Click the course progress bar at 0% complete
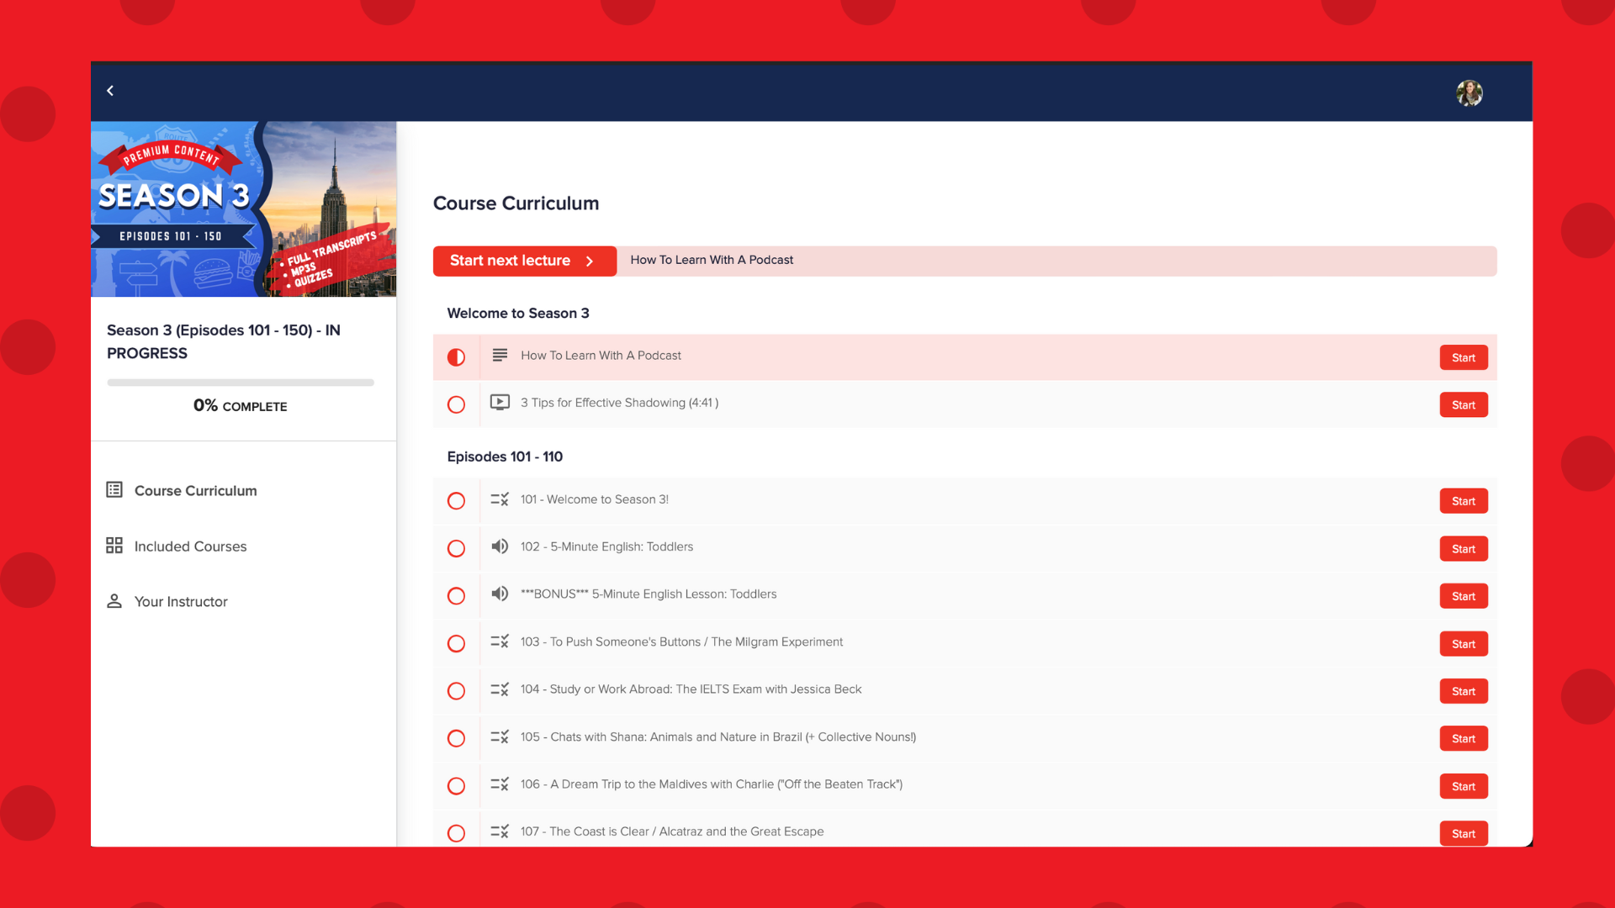 pyautogui.click(x=241, y=383)
